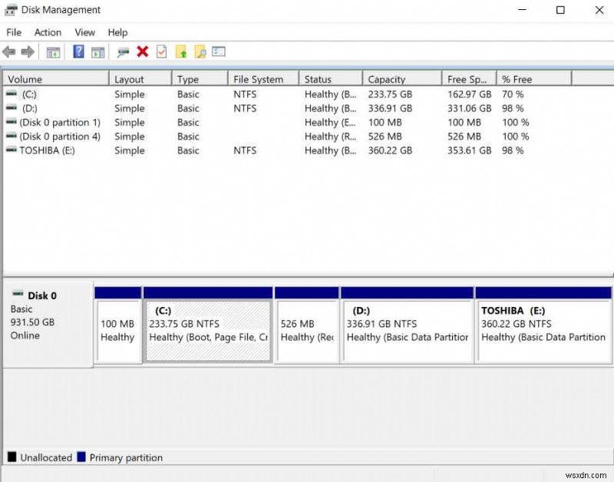Click drive icon beside TOSHIBA (E:) row
The width and height of the screenshot is (614, 482).
(12, 150)
